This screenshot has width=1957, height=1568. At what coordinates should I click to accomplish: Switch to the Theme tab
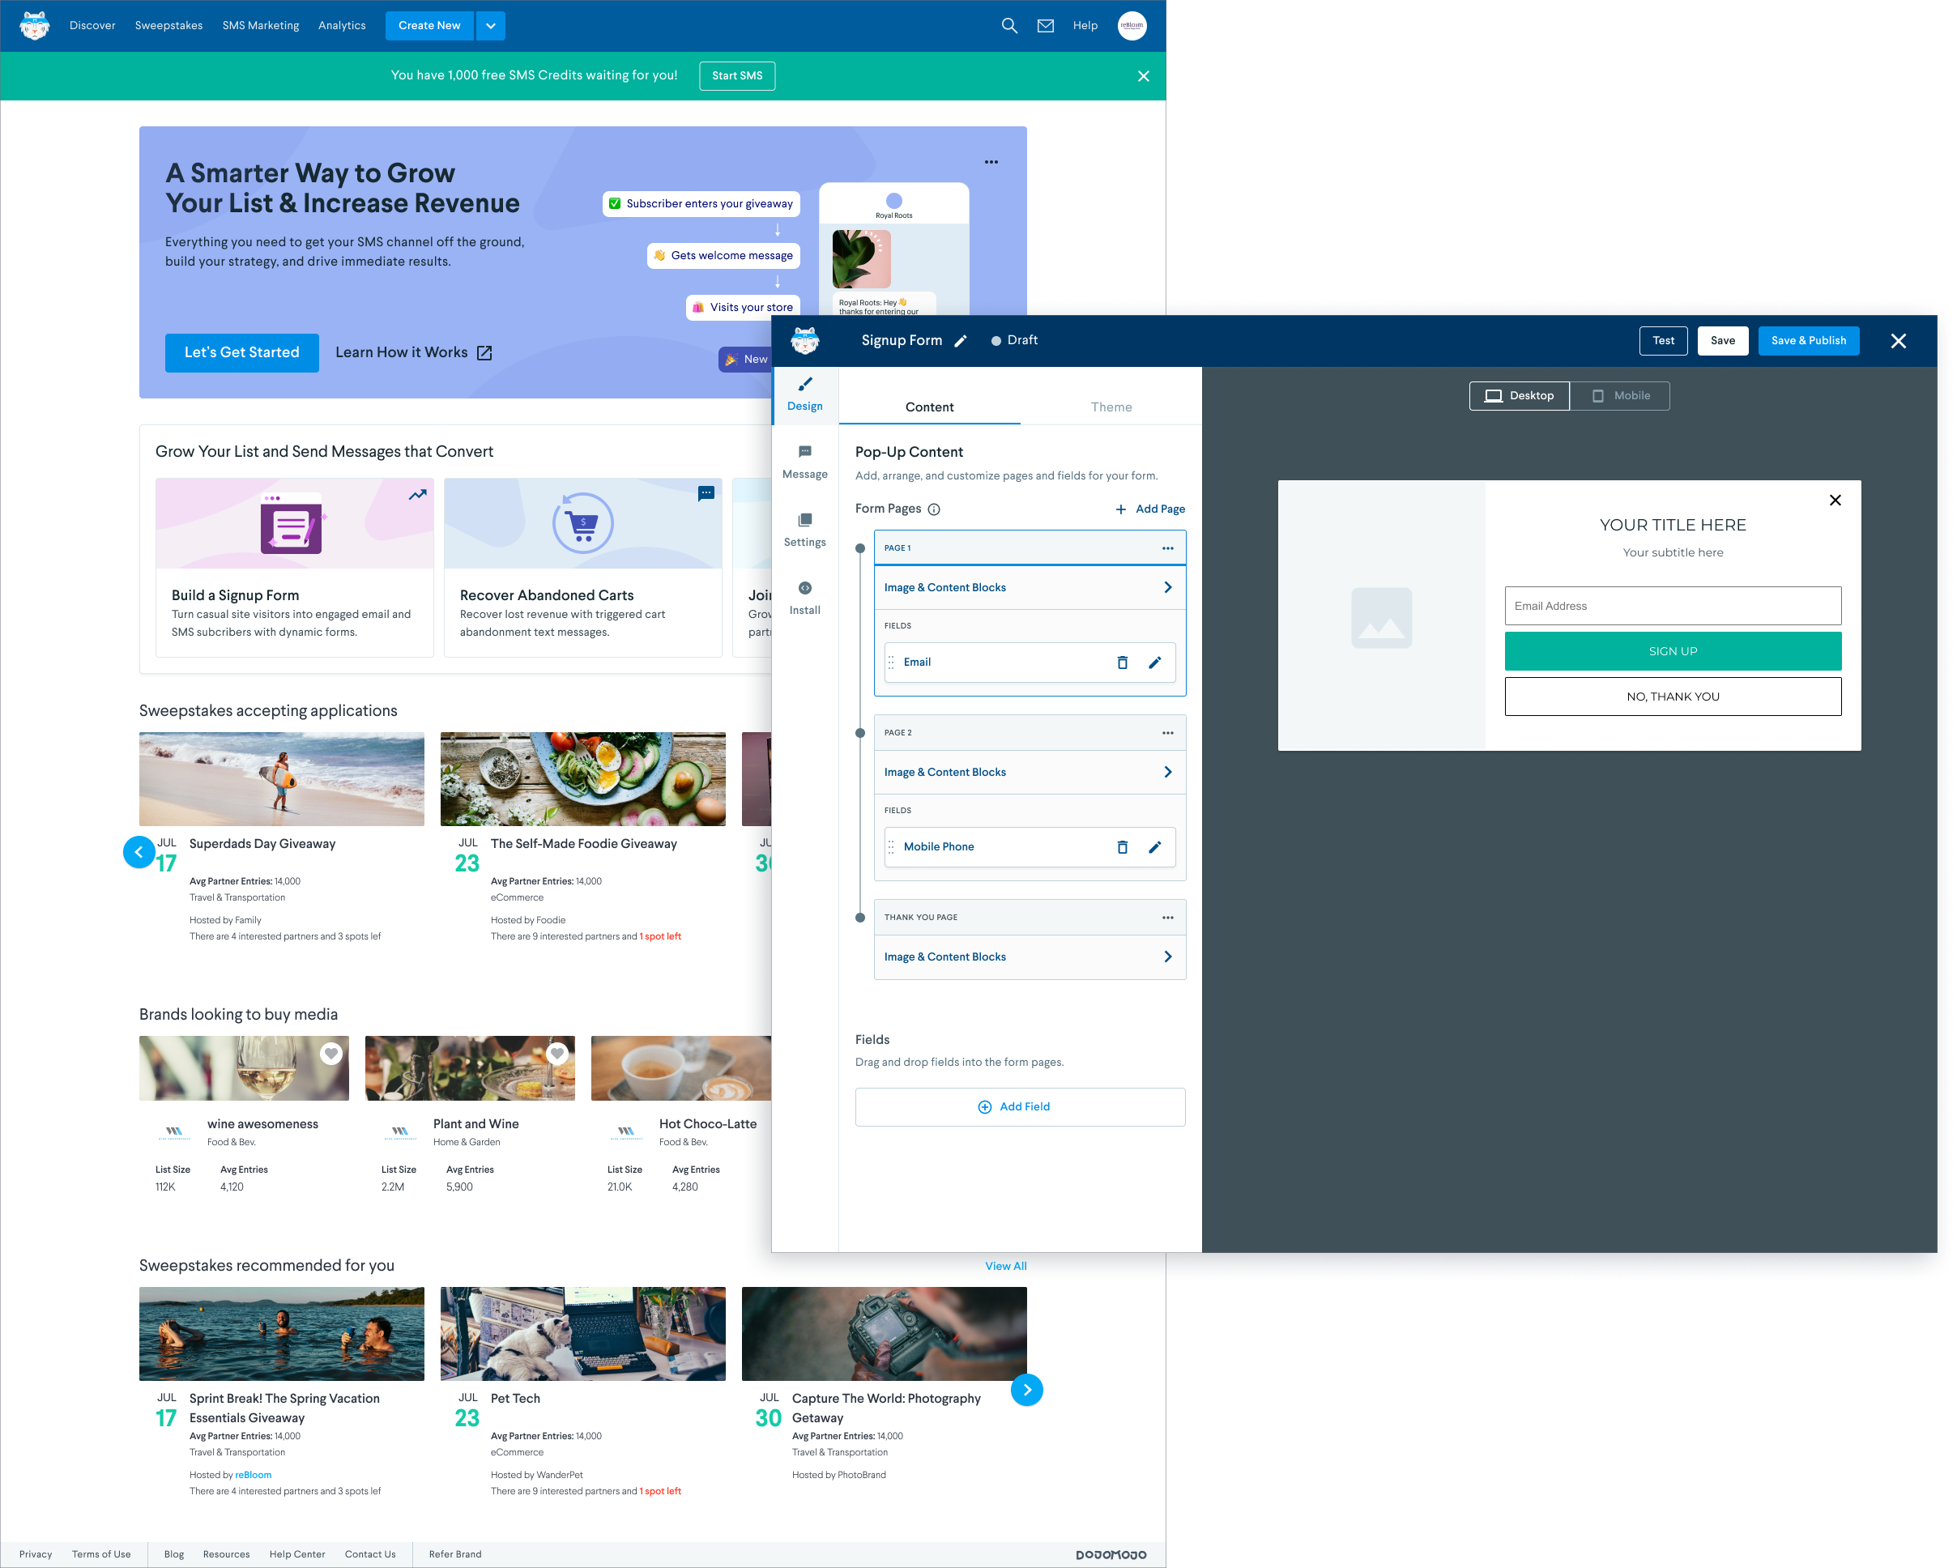[1111, 407]
